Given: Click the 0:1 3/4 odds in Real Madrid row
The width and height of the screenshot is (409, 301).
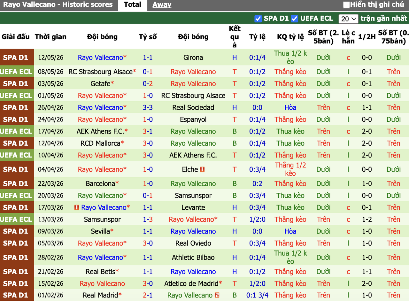Looking at the screenshot, I should coord(257,295).
